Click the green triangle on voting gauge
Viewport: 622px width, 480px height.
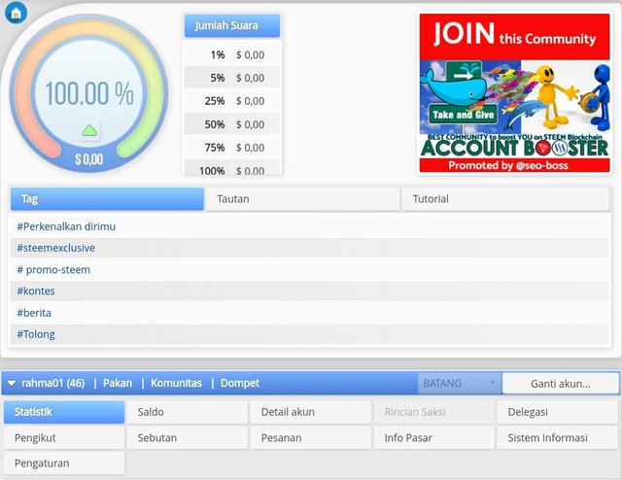point(89,130)
